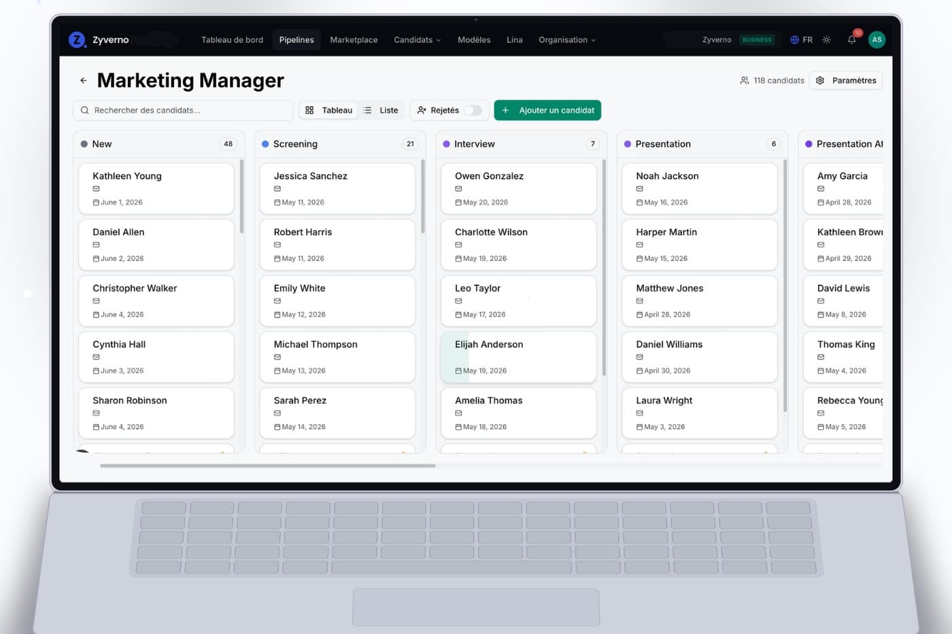Open Tableau de bord in navigation

pyautogui.click(x=232, y=39)
